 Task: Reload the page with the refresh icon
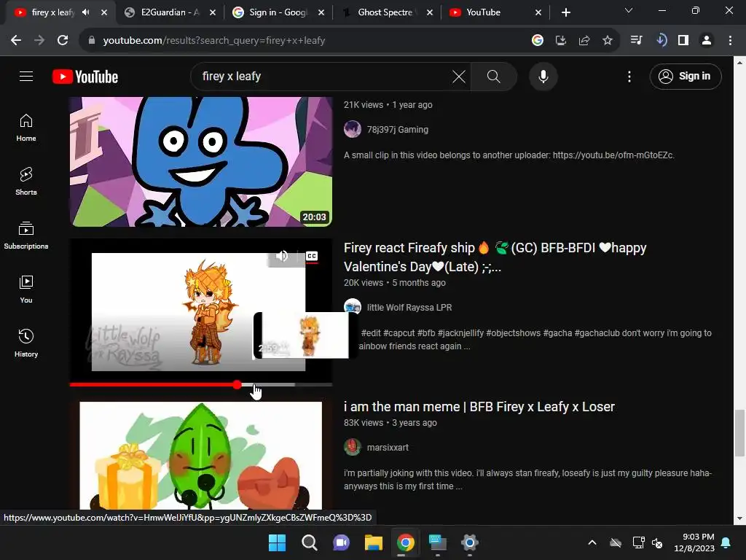pos(63,41)
